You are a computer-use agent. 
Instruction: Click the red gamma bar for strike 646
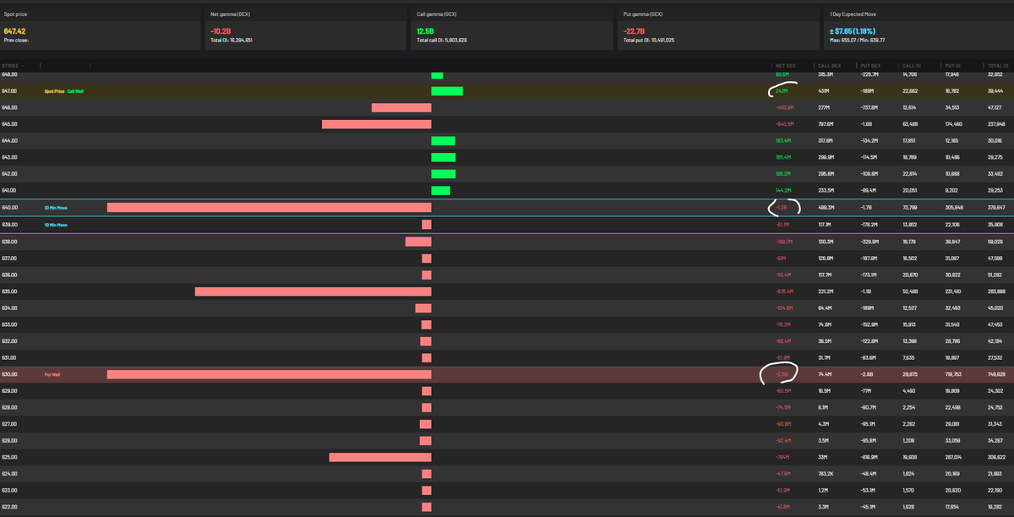point(401,107)
